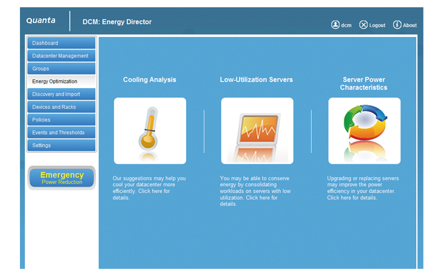This screenshot has height=278, width=447.
Task: Select Groups in the sidebar
Action: [x=61, y=69]
